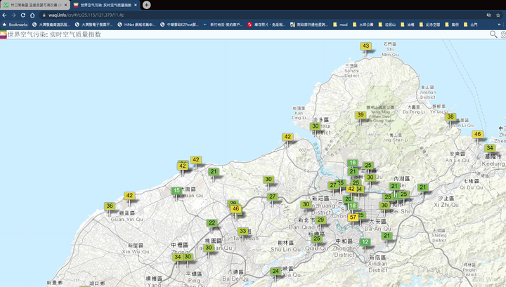Click the location pin icon in header

502,34
